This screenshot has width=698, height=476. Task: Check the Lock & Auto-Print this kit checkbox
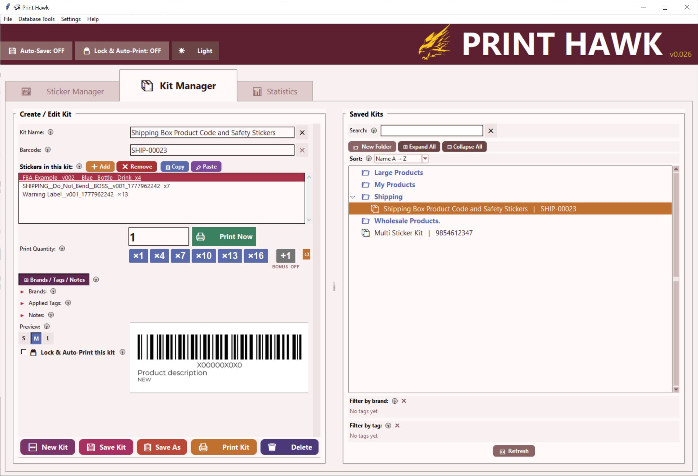(x=24, y=352)
